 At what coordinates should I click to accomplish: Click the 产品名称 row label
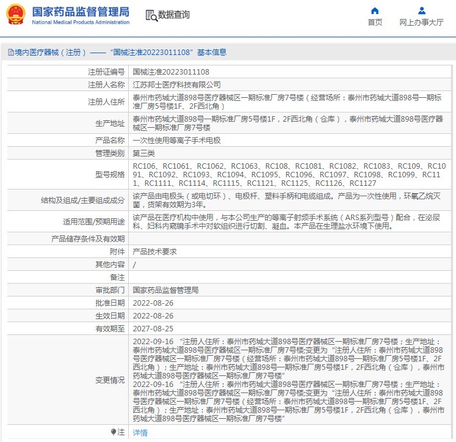coord(110,141)
